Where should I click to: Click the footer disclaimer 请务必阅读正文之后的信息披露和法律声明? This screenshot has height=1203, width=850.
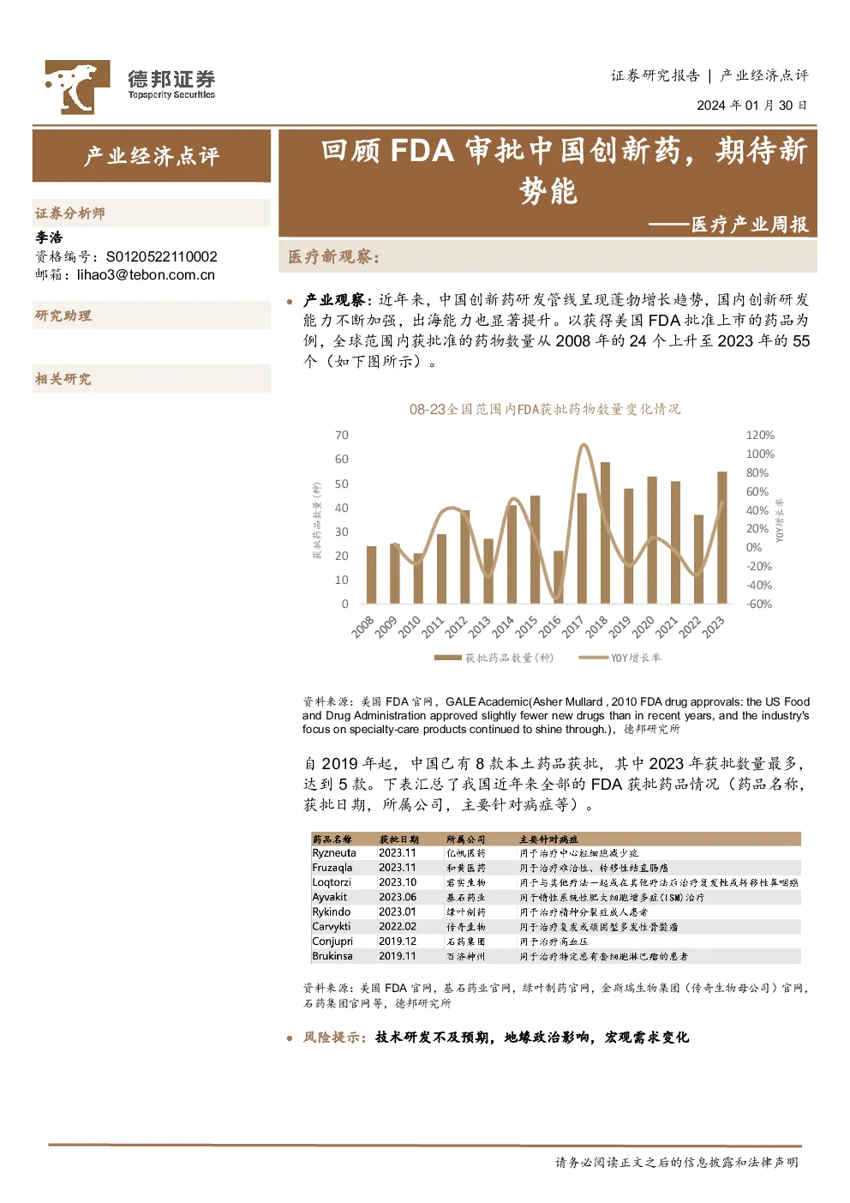tap(677, 1163)
